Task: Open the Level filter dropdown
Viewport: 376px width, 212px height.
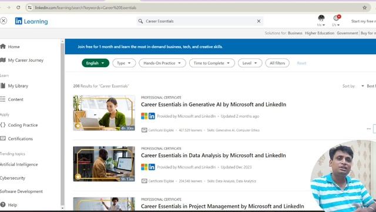Action: (250, 63)
